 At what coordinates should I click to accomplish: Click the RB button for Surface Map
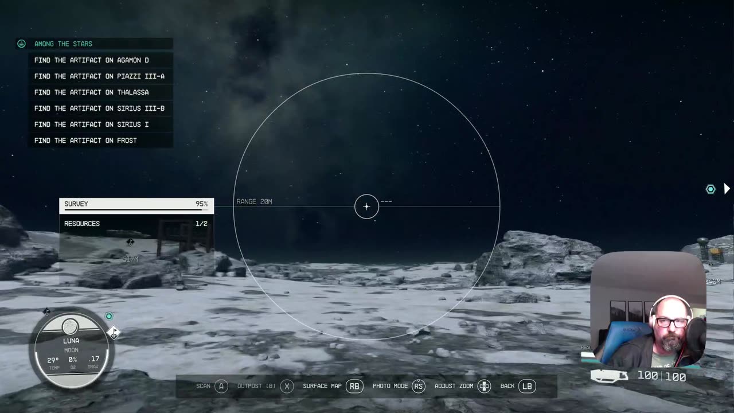coord(354,386)
